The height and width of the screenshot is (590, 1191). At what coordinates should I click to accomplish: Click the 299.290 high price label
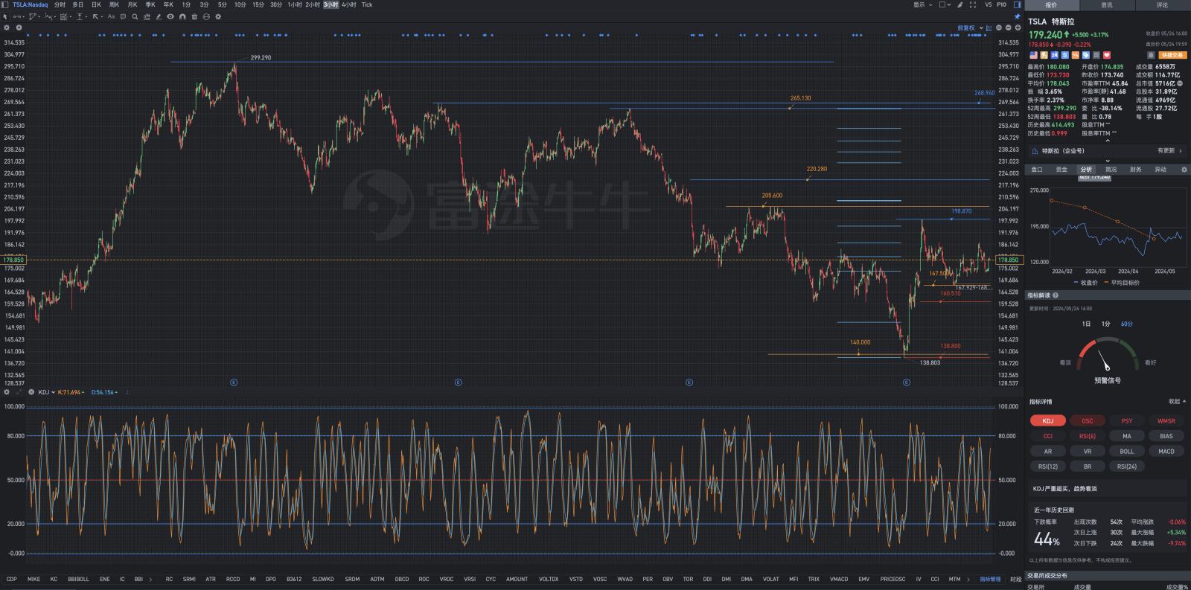[x=261, y=57]
